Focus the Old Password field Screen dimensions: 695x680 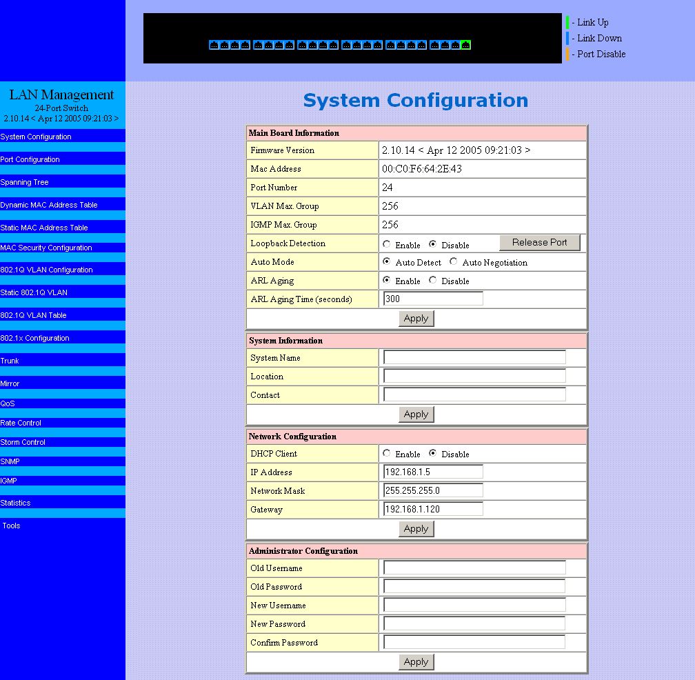pos(474,586)
